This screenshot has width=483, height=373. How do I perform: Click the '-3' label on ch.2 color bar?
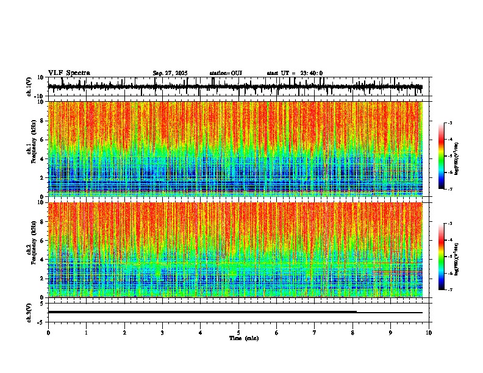(x=450, y=224)
